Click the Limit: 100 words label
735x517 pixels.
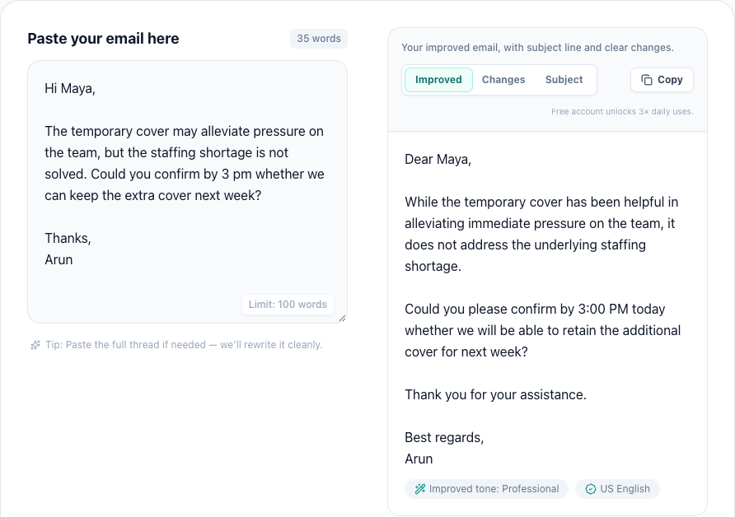[x=288, y=305]
